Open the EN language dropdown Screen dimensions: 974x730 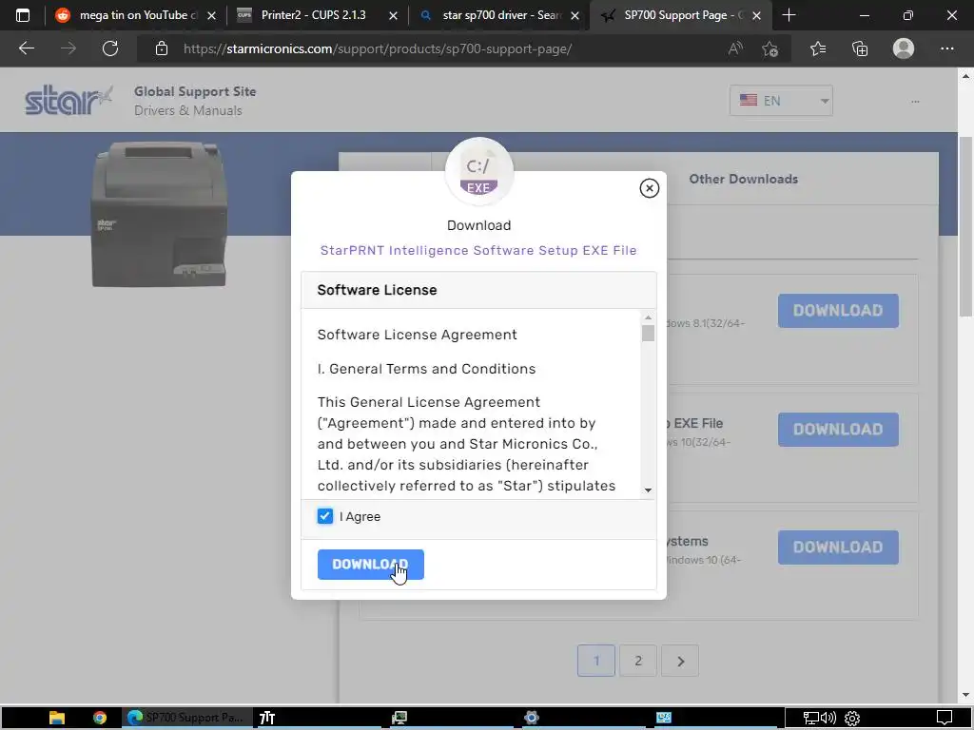(781, 101)
